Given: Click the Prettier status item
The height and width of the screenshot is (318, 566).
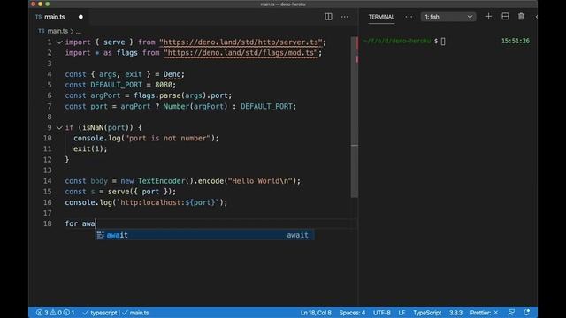Looking at the screenshot, I should (x=484, y=313).
